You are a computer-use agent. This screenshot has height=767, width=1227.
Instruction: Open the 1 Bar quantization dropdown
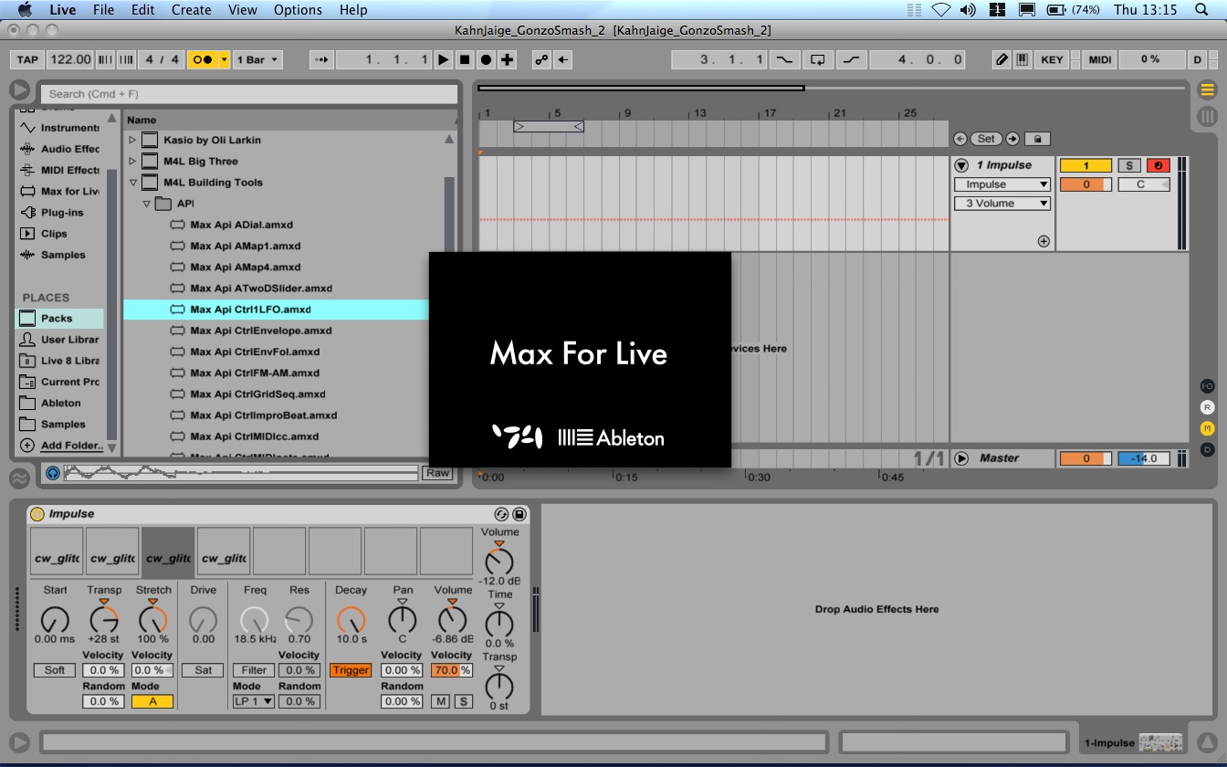pyautogui.click(x=258, y=59)
